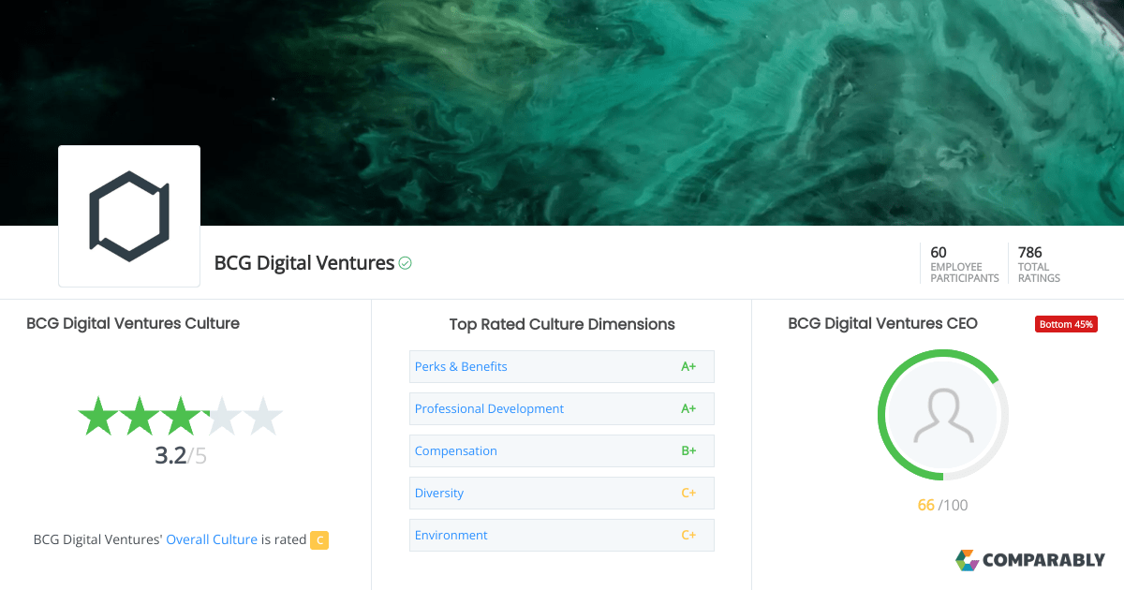
Task: Click the BCG Digital Ventures Culture heading
Action: (133, 323)
